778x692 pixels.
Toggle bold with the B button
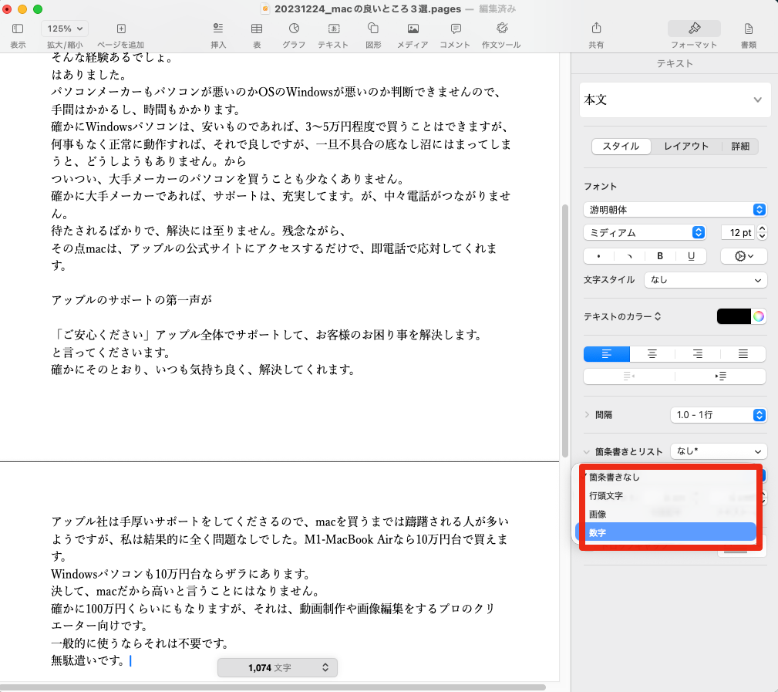[x=660, y=256]
